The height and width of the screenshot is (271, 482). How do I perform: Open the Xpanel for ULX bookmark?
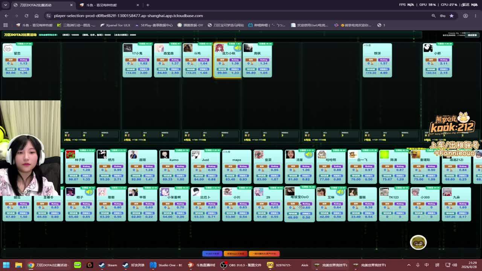[115, 25]
